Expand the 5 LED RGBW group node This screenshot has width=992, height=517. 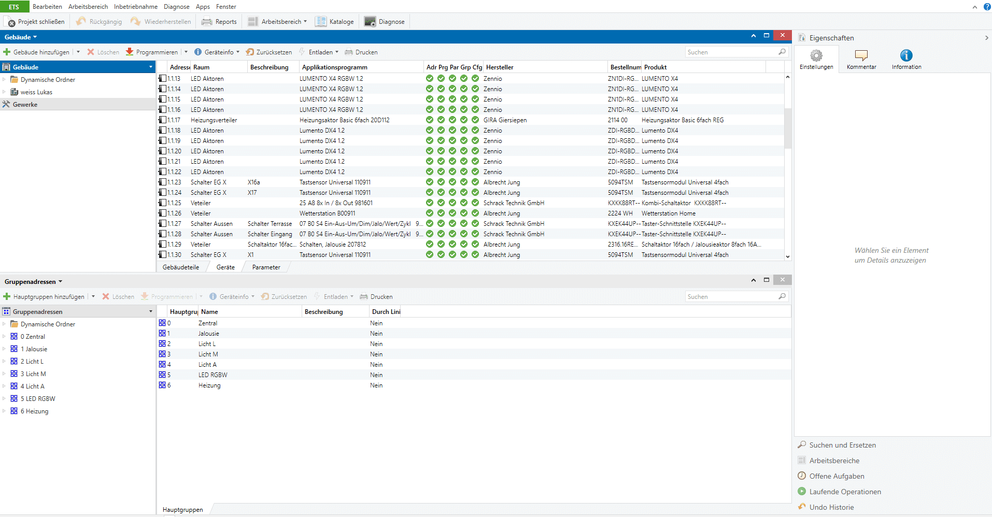pos(4,399)
